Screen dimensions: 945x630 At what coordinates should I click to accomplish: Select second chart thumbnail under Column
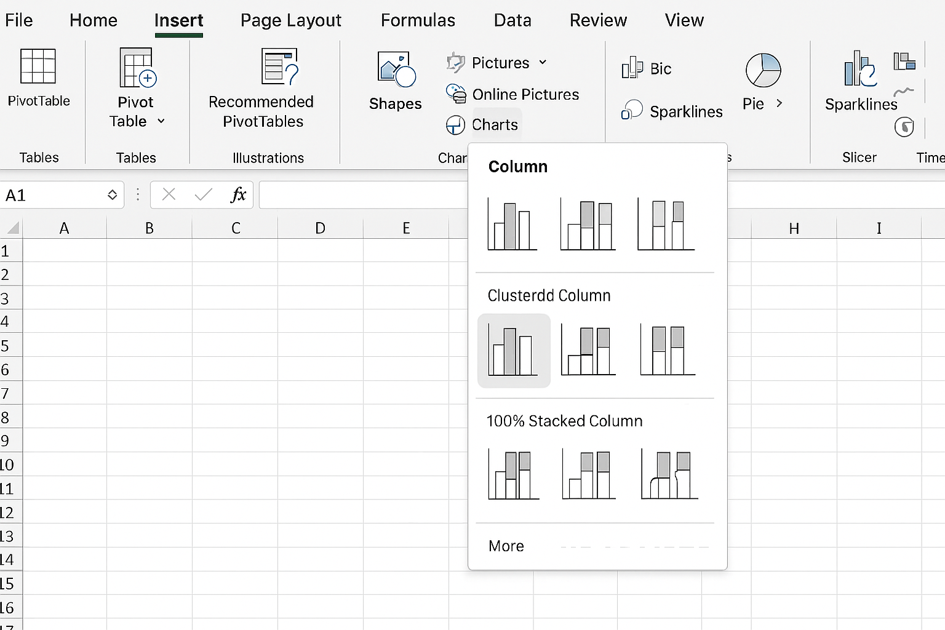tap(588, 224)
